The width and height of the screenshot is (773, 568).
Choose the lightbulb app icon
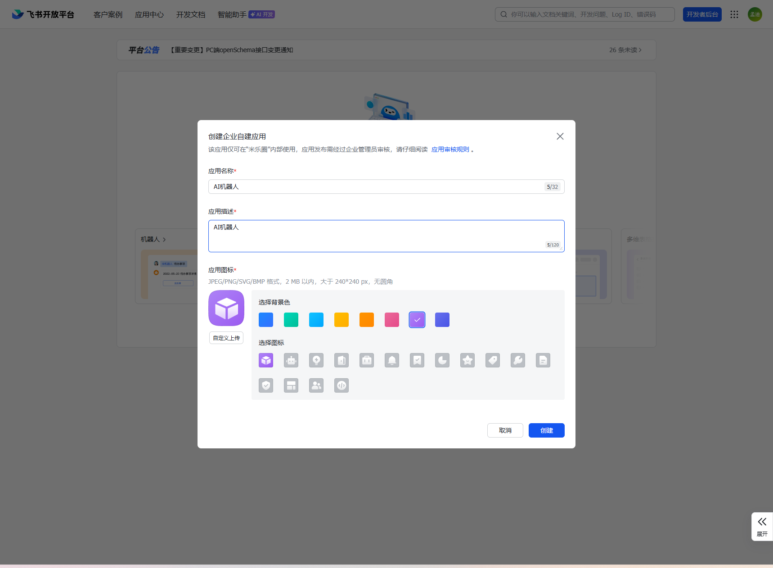[x=316, y=360]
